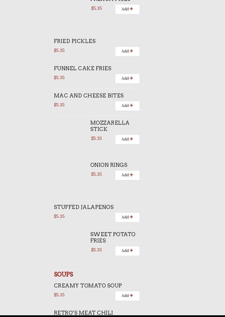This screenshot has width=225, height=317.
Task: Open the Retro's Meat Chili item title
Action: [83, 312]
